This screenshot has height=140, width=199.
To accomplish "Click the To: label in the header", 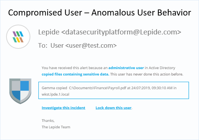I will click(42, 45).
